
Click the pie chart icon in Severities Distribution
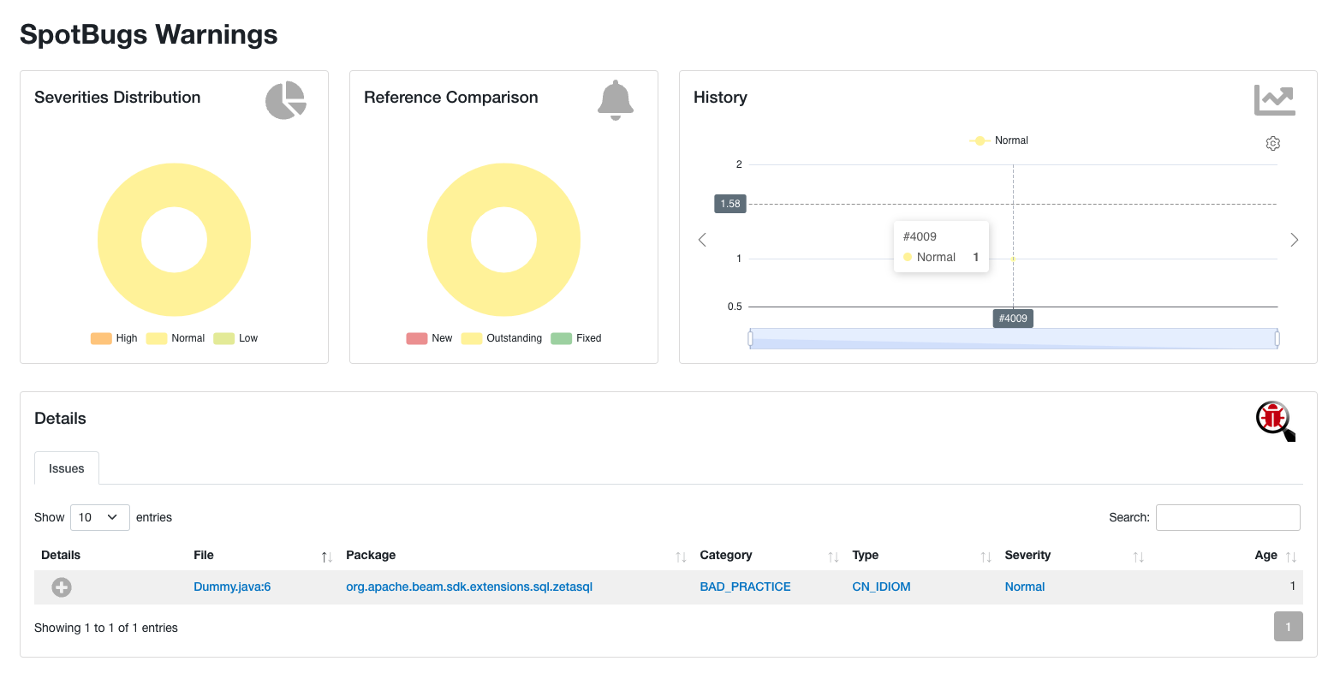pyautogui.click(x=286, y=100)
